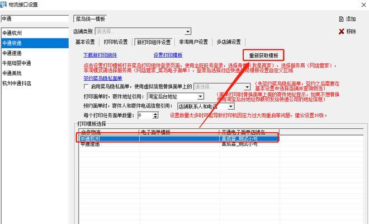The width and height of the screenshot is (369, 224).
Task: Open the 签约菜鸟隐私面单 link
Action: 103,78
